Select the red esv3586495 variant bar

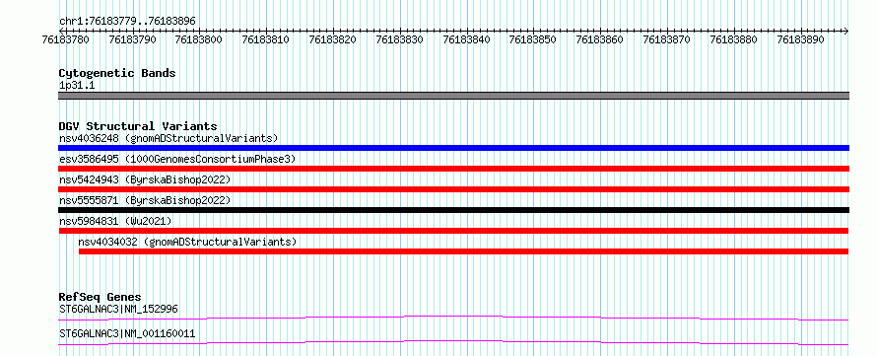453,169
